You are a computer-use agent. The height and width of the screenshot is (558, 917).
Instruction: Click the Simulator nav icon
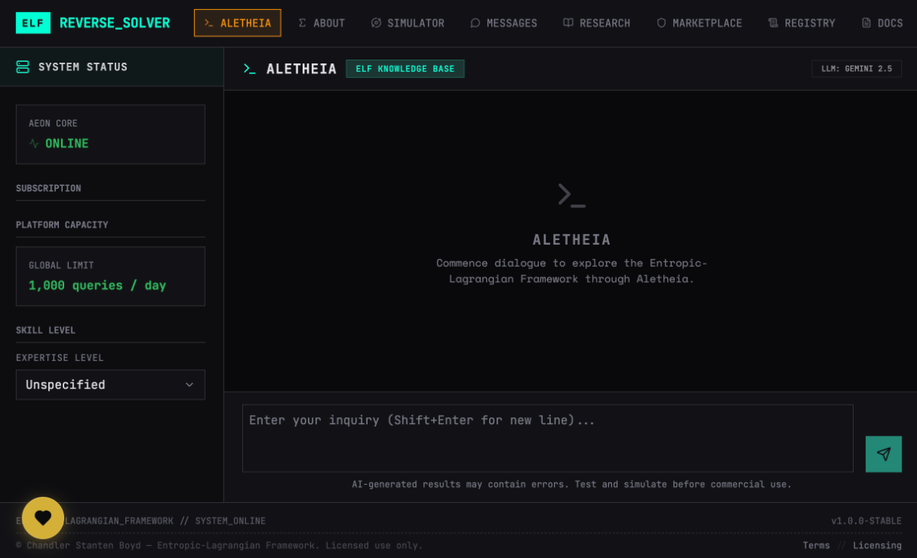click(376, 23)
